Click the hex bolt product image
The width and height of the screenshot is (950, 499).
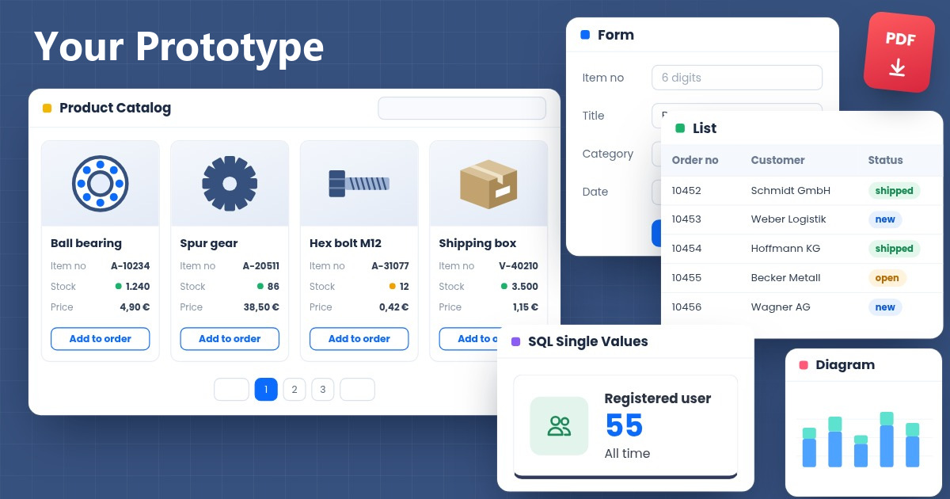click(x=359, y=184)
